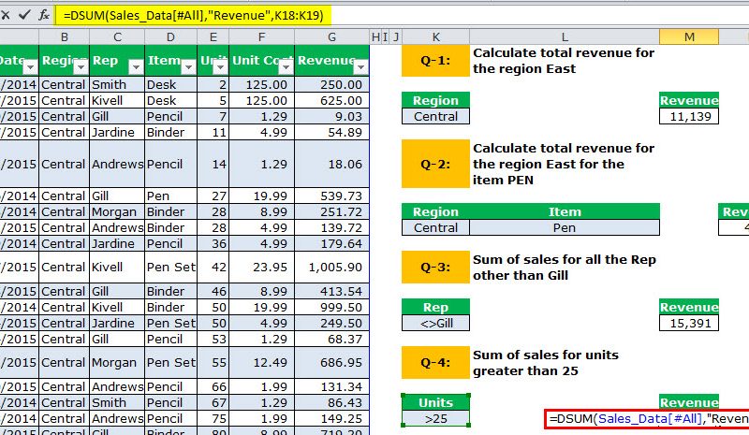Select column E header
Viewport: 749px width, 435px height.
click(213, 36)
